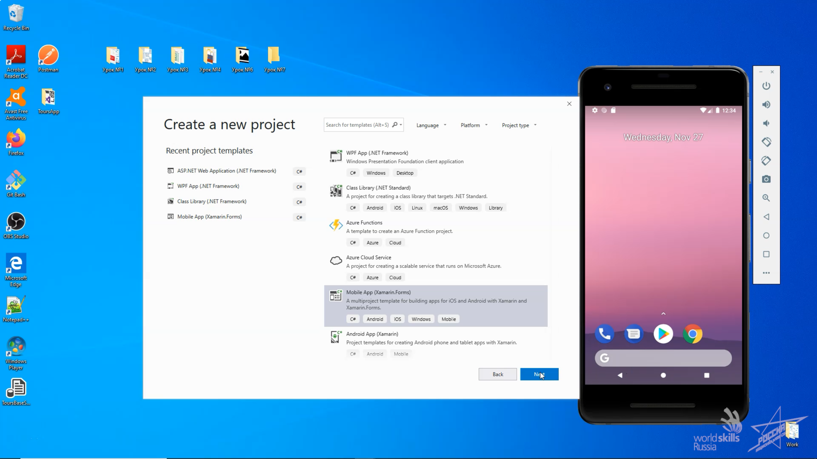
Task: Expand search options arrow beside magnifier
Action: 401,125
